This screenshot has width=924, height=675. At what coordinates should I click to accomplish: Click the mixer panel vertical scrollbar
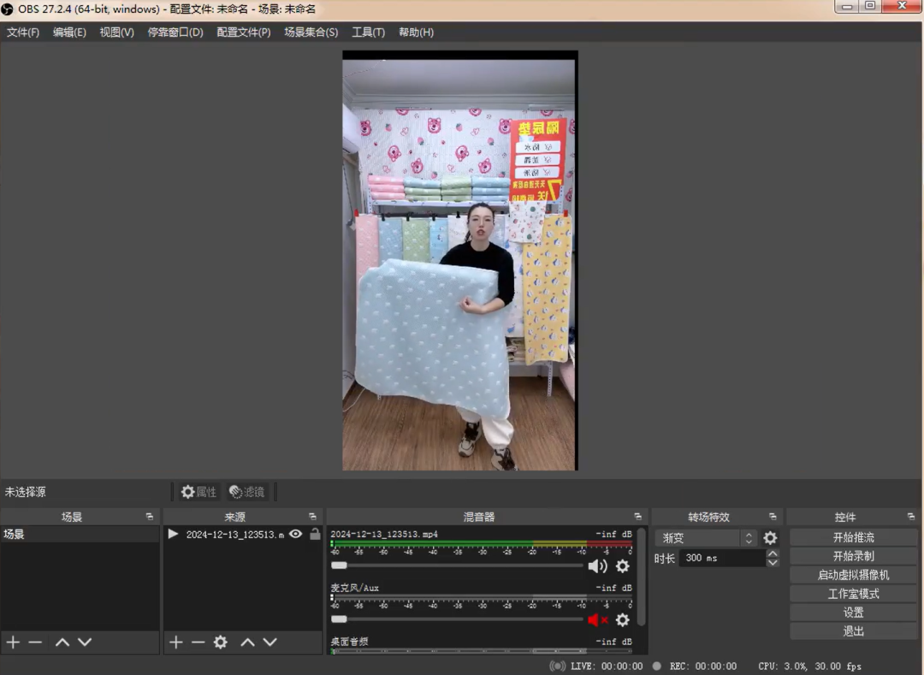(x=641, y=578)
